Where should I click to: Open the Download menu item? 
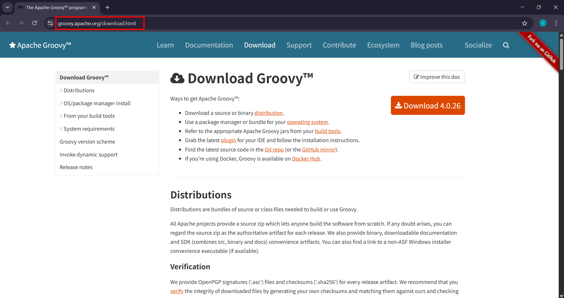click(x=260, y=45)
